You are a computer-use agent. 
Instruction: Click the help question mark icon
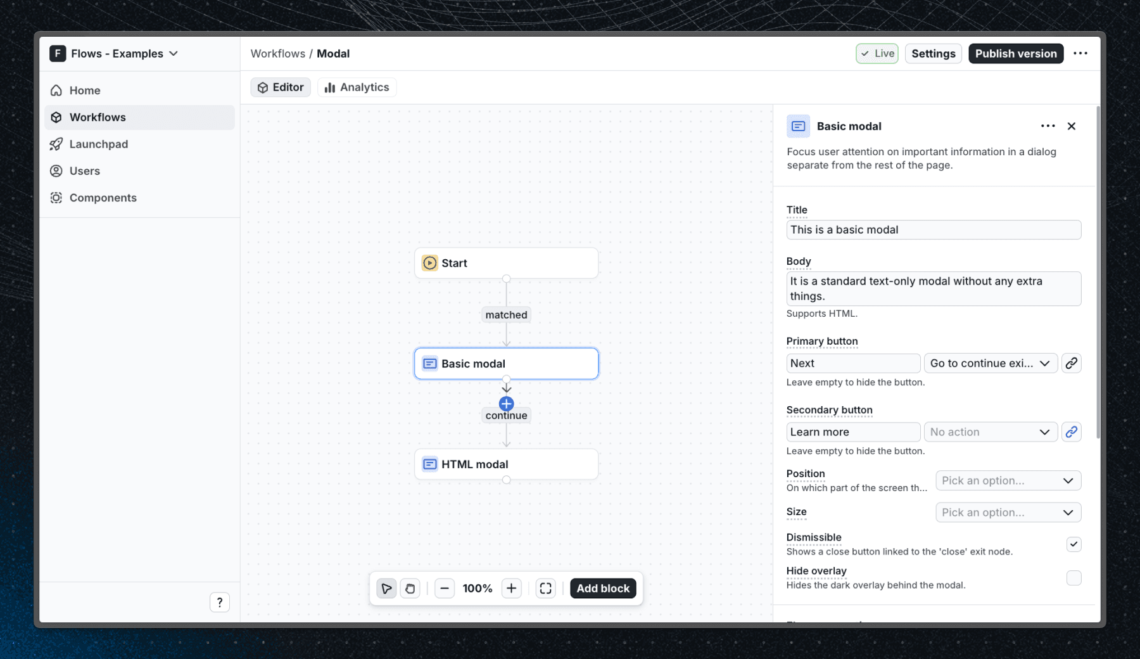pos(220,602)
